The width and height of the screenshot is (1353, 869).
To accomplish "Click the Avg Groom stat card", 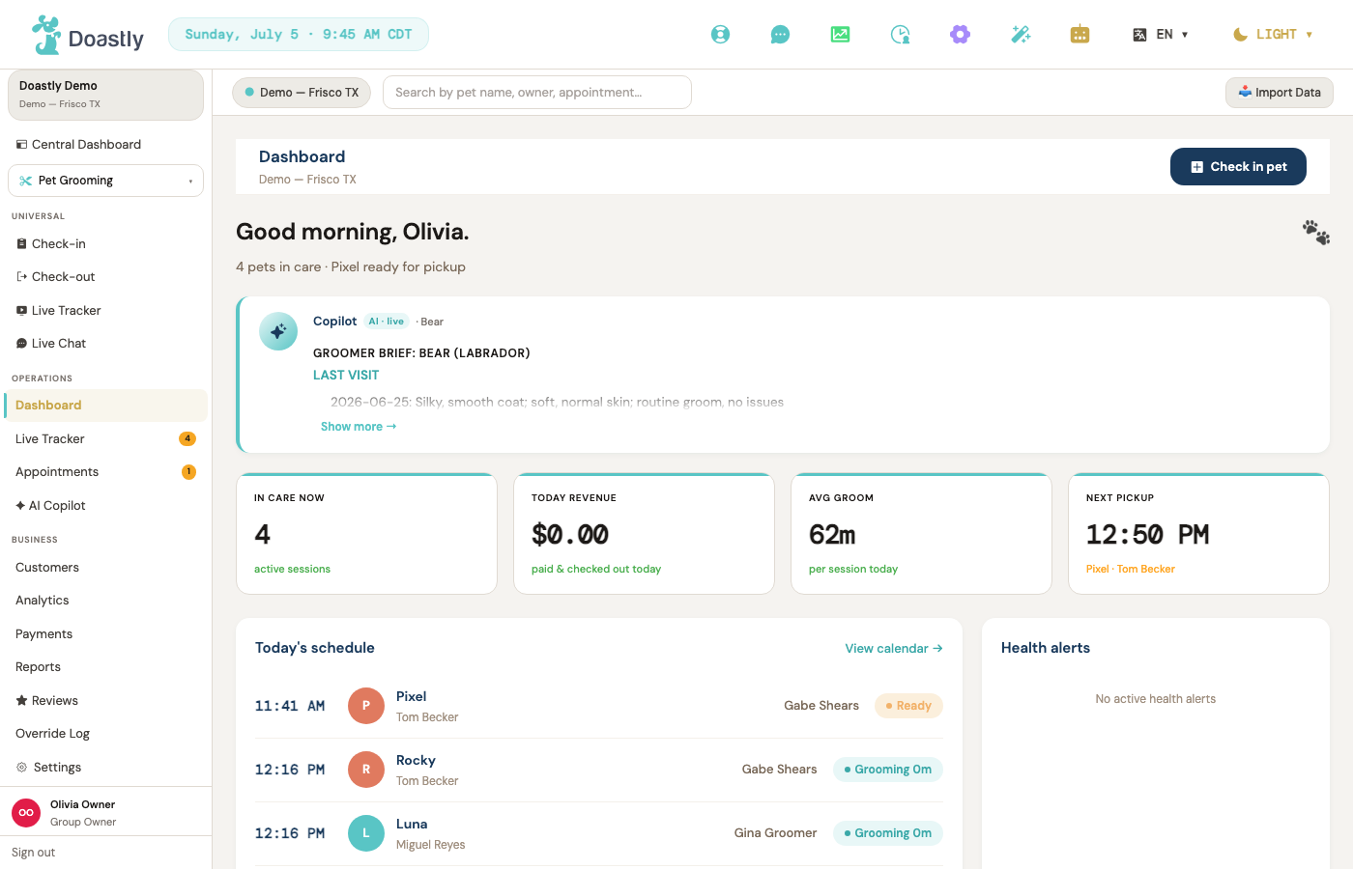I will (922, 534).
